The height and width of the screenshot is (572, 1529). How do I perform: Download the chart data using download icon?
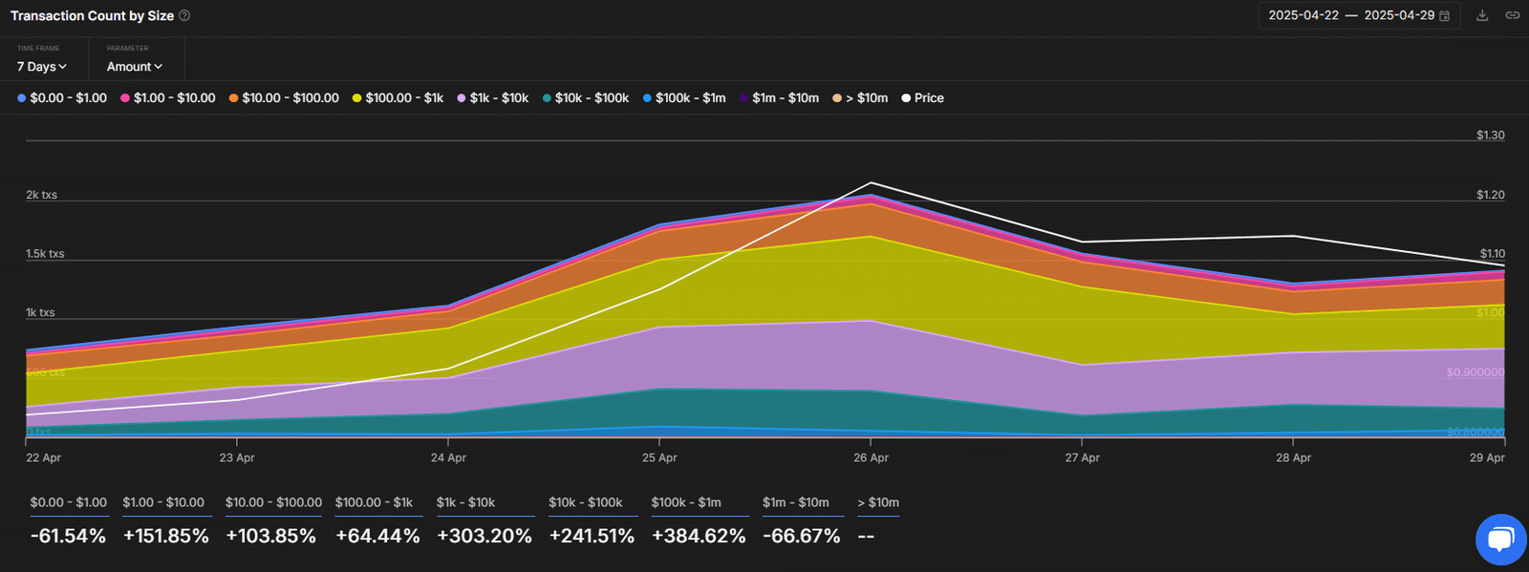coord(1482,15)
